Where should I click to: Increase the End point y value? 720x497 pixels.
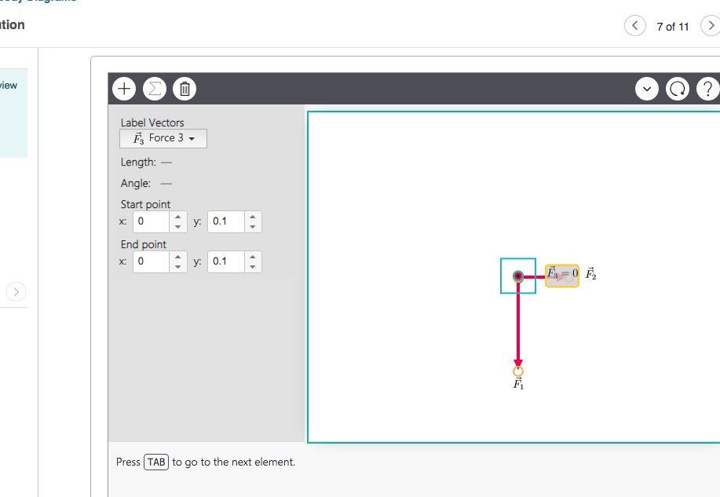point(252,258)
